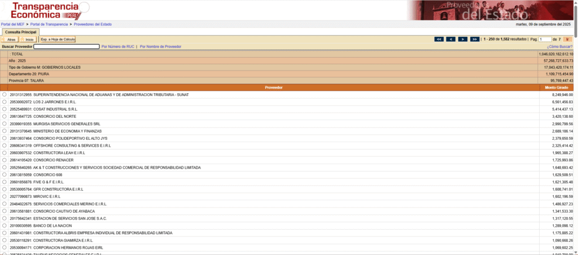The image size is (578, 255).
Task: Select the Consulta Principal tab
Action: (x=21, y=32)
